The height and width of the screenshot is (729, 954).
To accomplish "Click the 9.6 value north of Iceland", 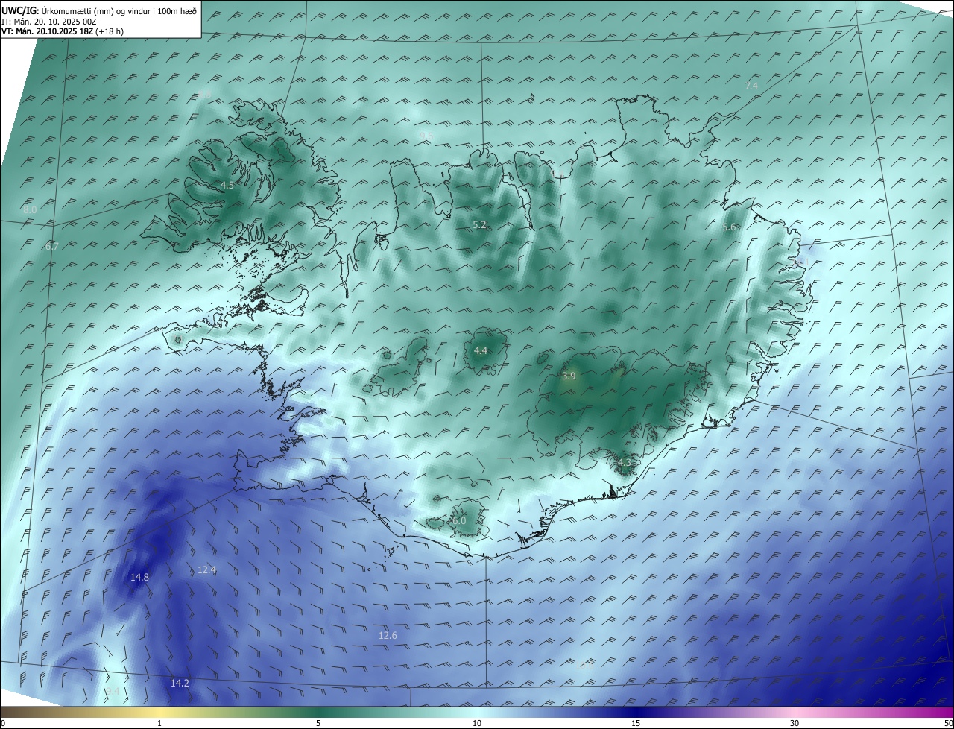I will coord(427,136).
